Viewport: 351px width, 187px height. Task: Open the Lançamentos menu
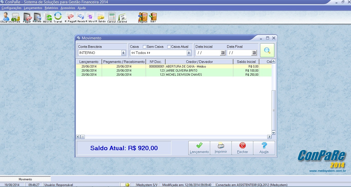[x=33, y=8]
